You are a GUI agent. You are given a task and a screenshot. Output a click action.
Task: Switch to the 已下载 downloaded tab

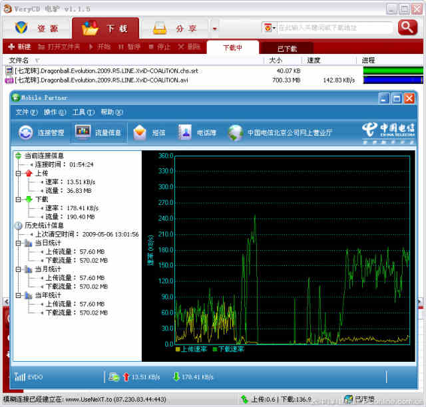(287, 49)
